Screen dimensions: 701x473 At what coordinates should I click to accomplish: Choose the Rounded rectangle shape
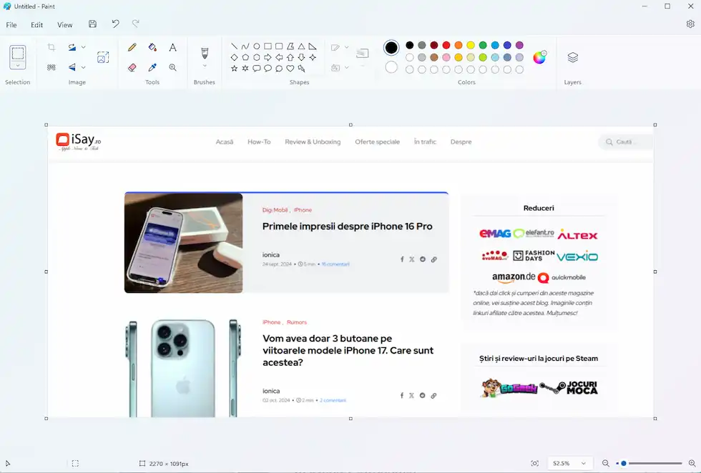pos(279,46)
